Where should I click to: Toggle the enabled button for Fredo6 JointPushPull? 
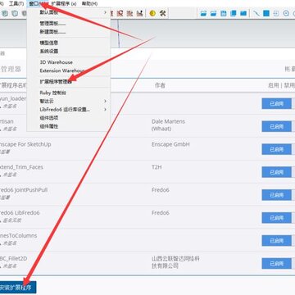pyautogui.click(x=277, y=195)
